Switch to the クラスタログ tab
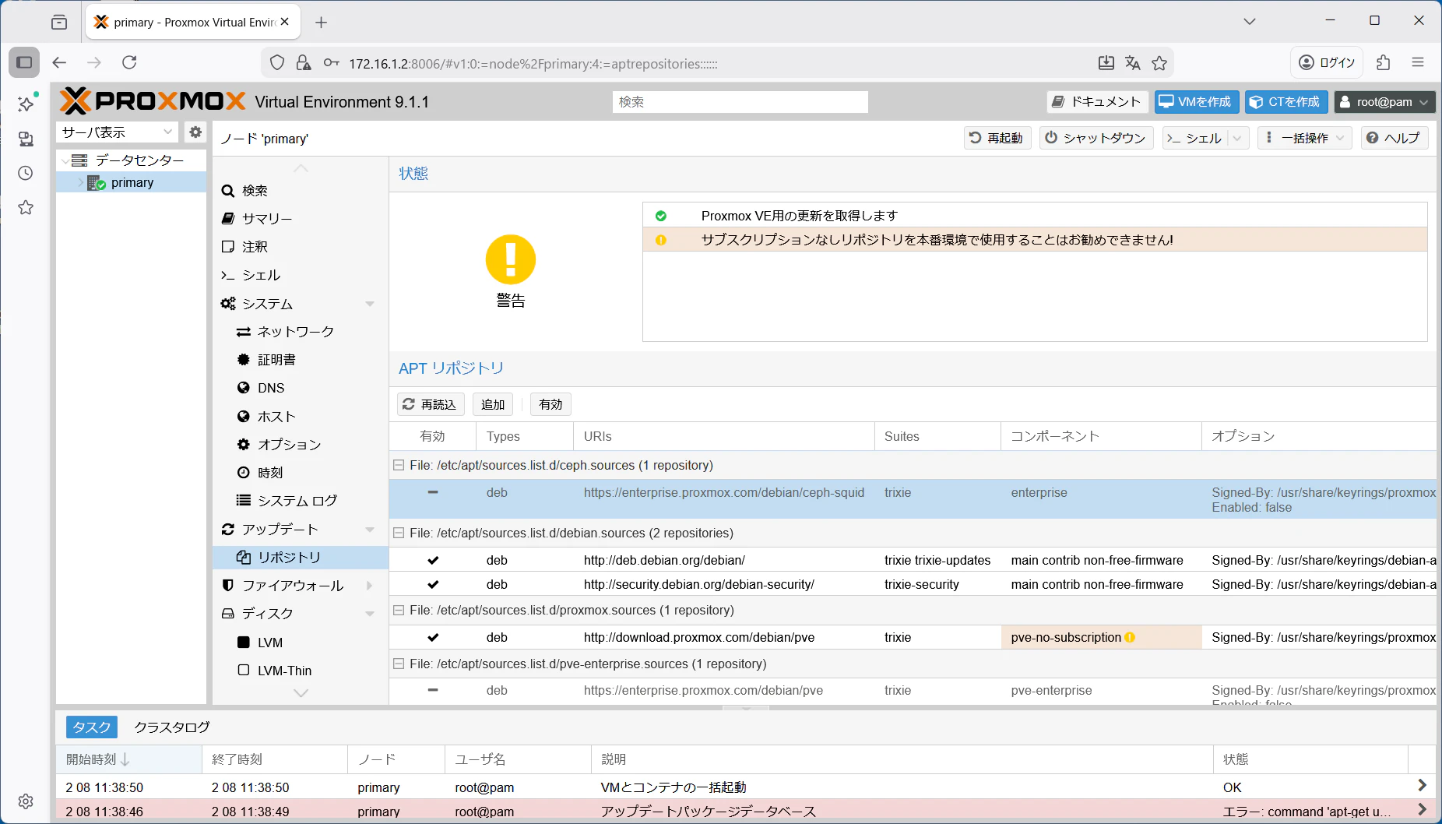The width and height of the screenshot is (1442, 824). coord(172,727)
